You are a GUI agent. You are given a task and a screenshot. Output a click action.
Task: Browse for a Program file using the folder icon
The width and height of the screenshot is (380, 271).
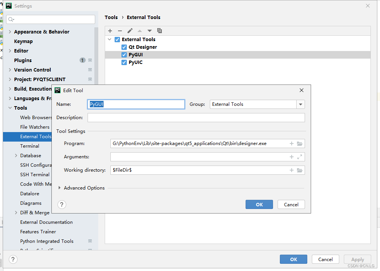pyautogui.click(x=300, y=143)
